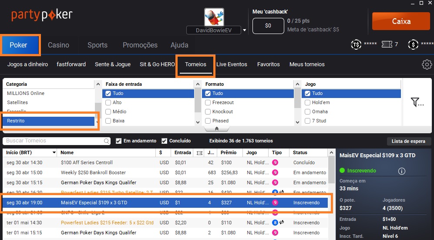The height and width of the screenshot is (240, 434).
Task: Open Meus torneios section
Action: 307,64
